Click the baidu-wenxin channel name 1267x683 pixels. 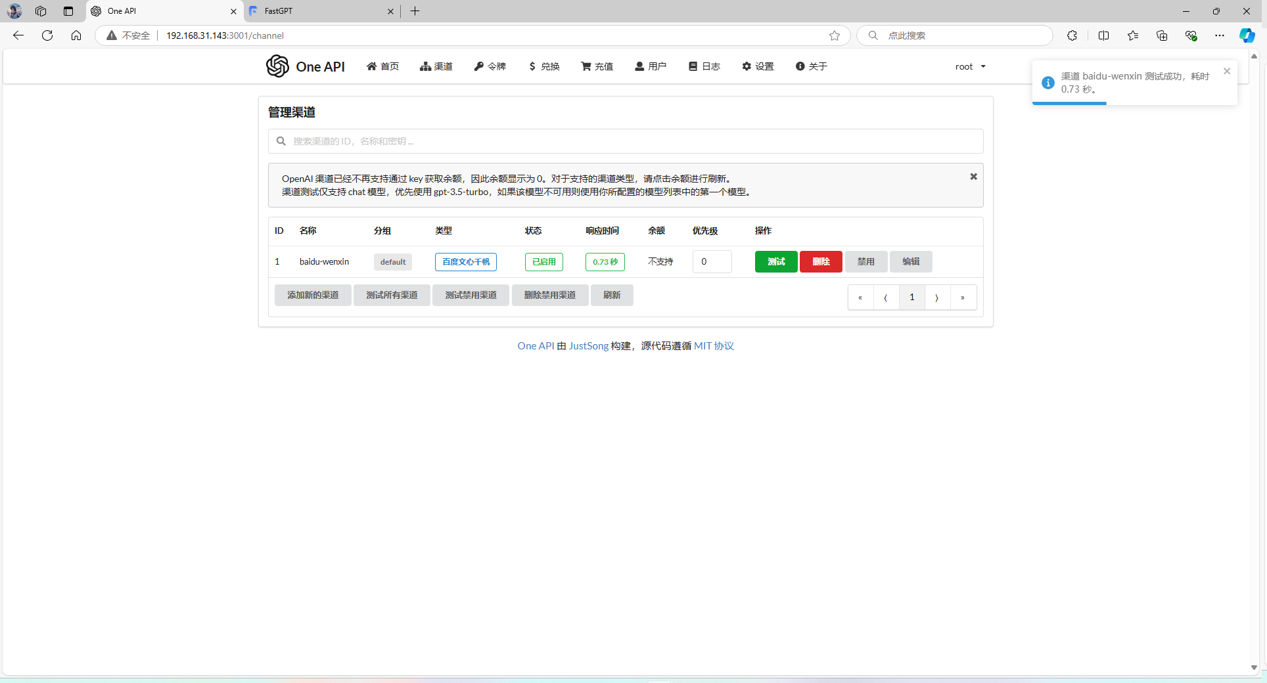324,261
